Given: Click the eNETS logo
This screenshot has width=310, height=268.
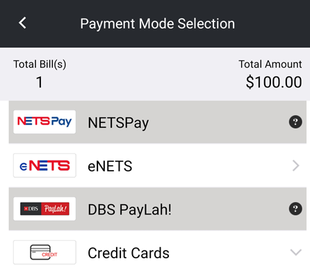Looking at the screenshot, I should pos(44,165).
